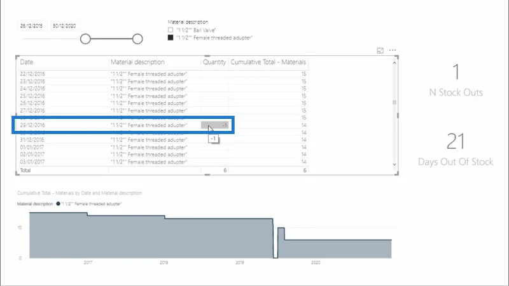
Task: Click the 21 days card value
Action: [x=456, y=141]
